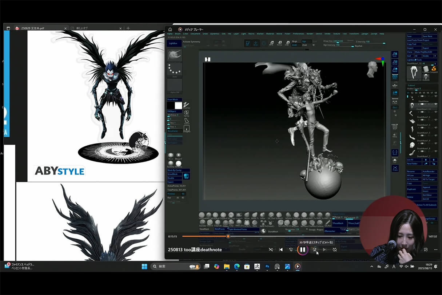This screenshot has height=295, width=442.
Task: Click the skip forward 30 seconds button
Action: [x=314, y=249]
